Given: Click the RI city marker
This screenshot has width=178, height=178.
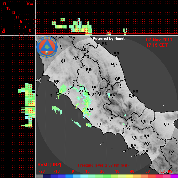Looking at the screenshot, I should (x=99, y=94).
